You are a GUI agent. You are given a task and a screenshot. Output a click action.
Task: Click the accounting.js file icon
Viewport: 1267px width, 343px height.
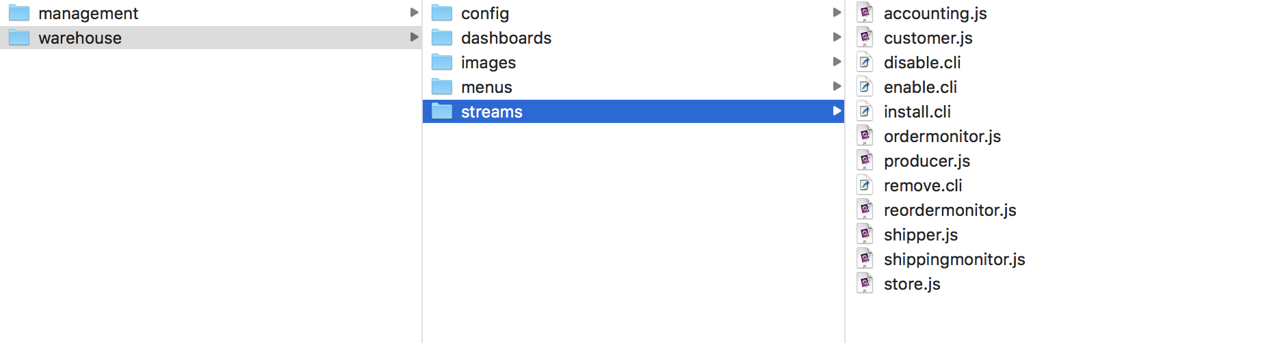point(865,13)
